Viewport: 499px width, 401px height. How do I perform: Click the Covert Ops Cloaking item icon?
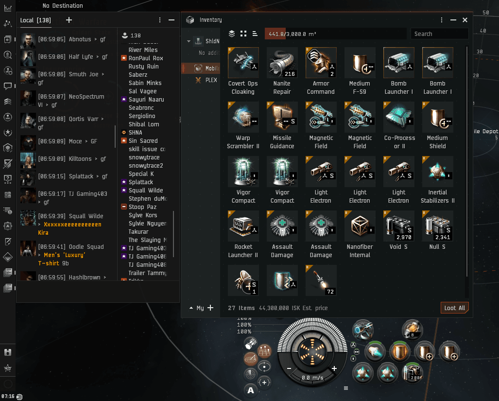[x=243, y=63]
